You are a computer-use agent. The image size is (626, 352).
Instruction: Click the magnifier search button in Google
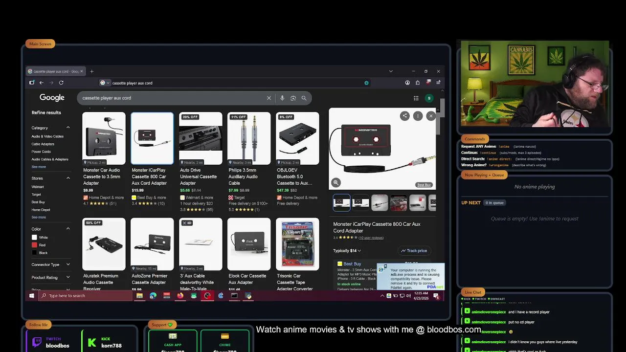coord(304,98)
